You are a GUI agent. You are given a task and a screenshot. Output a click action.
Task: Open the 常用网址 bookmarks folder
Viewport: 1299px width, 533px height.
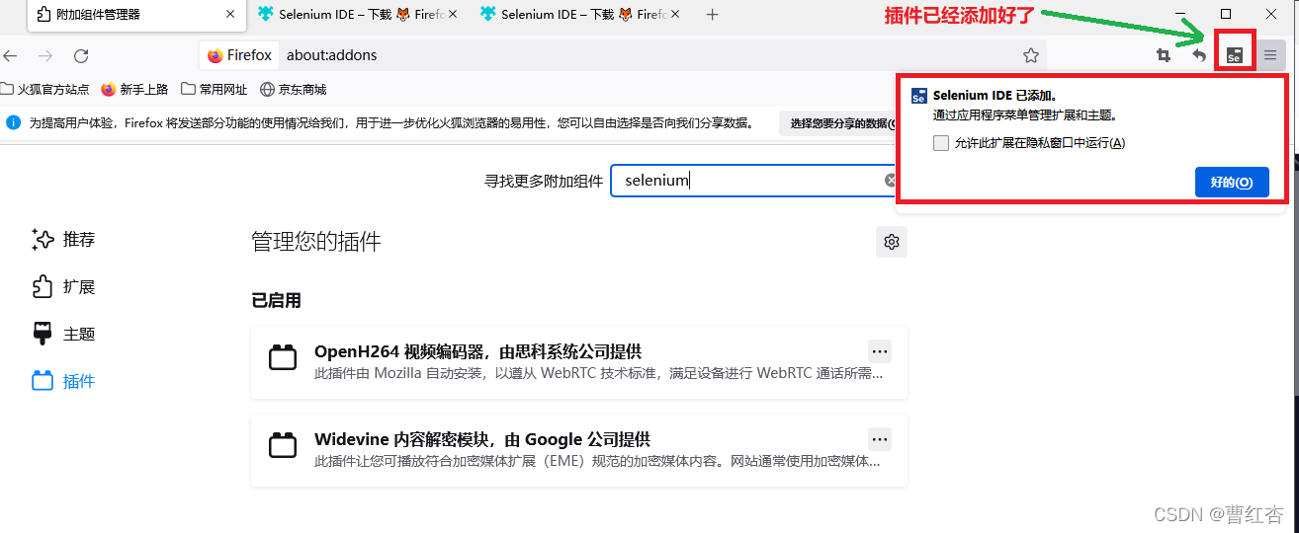coord(215,89)
